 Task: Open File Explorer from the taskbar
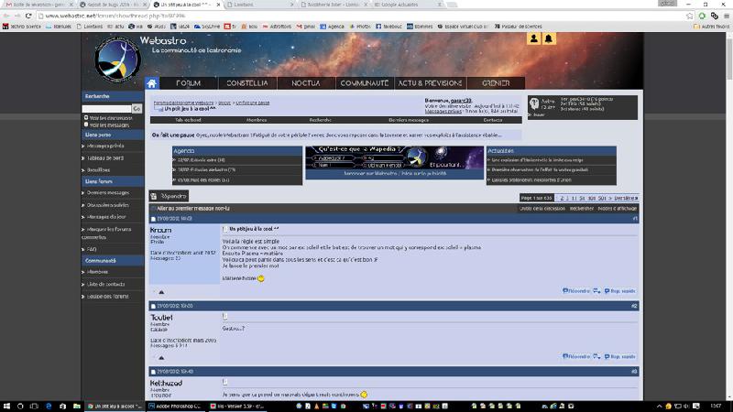coord(77,406)
